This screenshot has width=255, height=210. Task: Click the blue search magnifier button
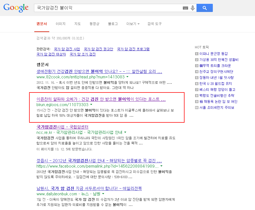(x=205, y=8)
